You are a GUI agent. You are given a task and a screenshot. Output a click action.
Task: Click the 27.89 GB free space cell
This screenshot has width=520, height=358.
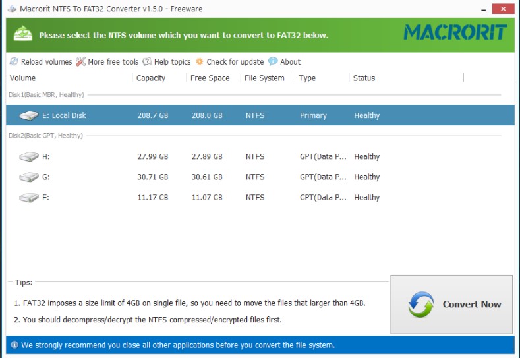[207, 156]
